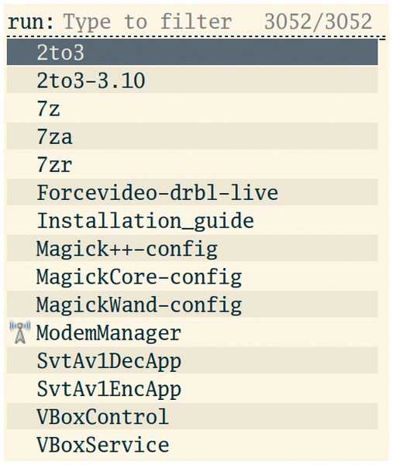Launch ModemManager from the list
Viewport: 393px width, 465px height.
click(x=192, y=332)
